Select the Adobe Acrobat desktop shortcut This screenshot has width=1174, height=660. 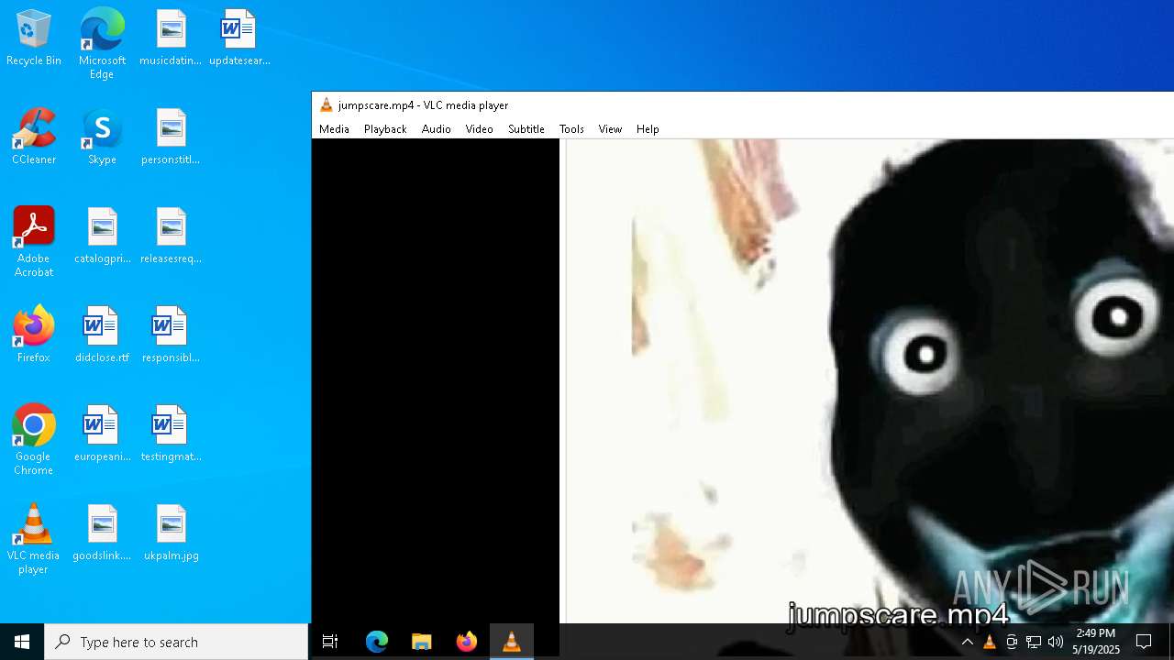pyautogui.click(x=34, y=242)
